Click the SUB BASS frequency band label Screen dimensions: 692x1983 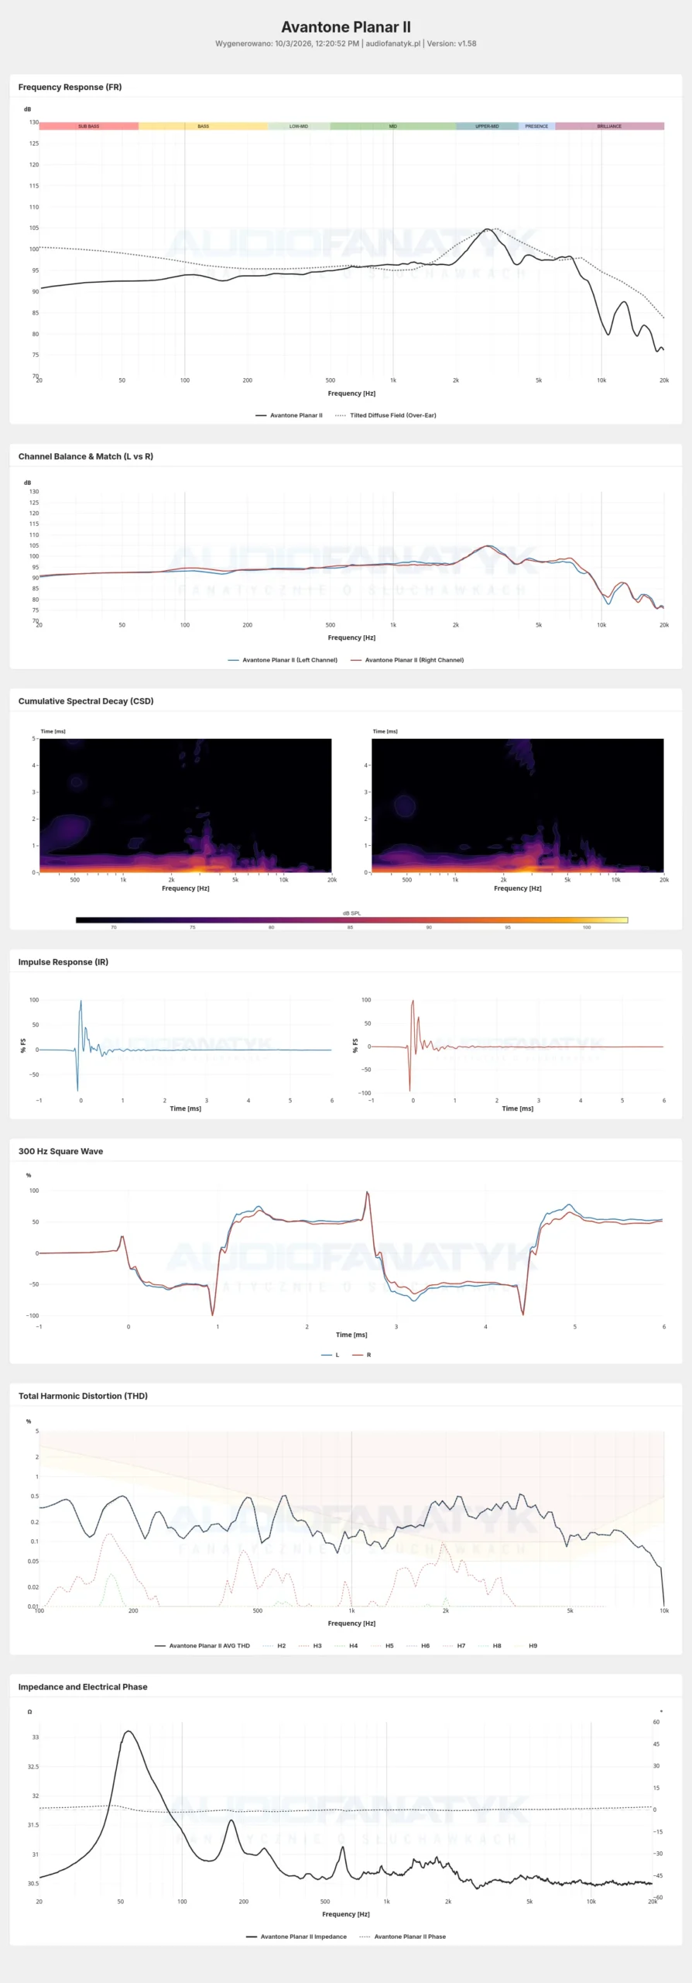pyautogui.click(x=89, y=126)
